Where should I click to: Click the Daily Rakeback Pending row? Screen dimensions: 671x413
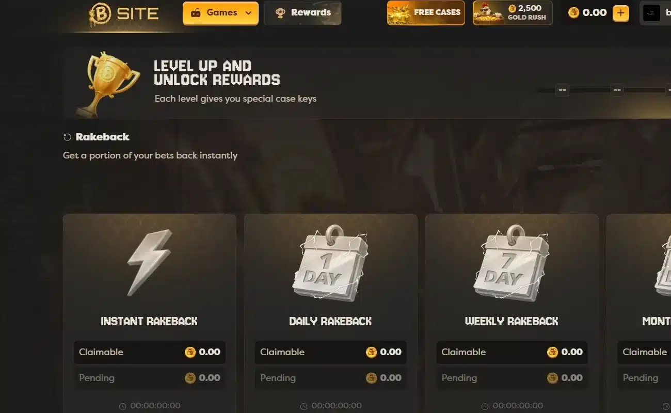coord(331,378)
